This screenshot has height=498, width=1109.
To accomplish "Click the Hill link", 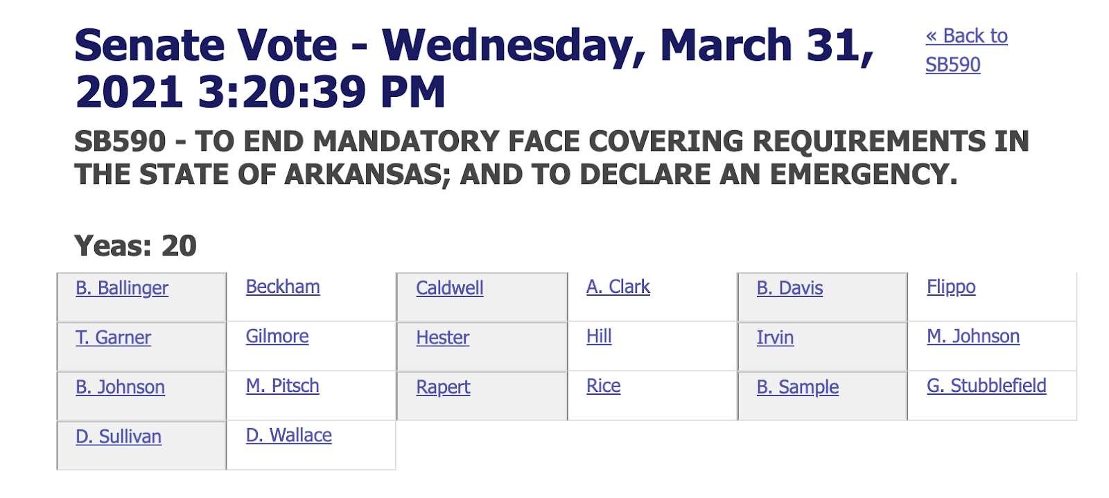I will (599, 336).
